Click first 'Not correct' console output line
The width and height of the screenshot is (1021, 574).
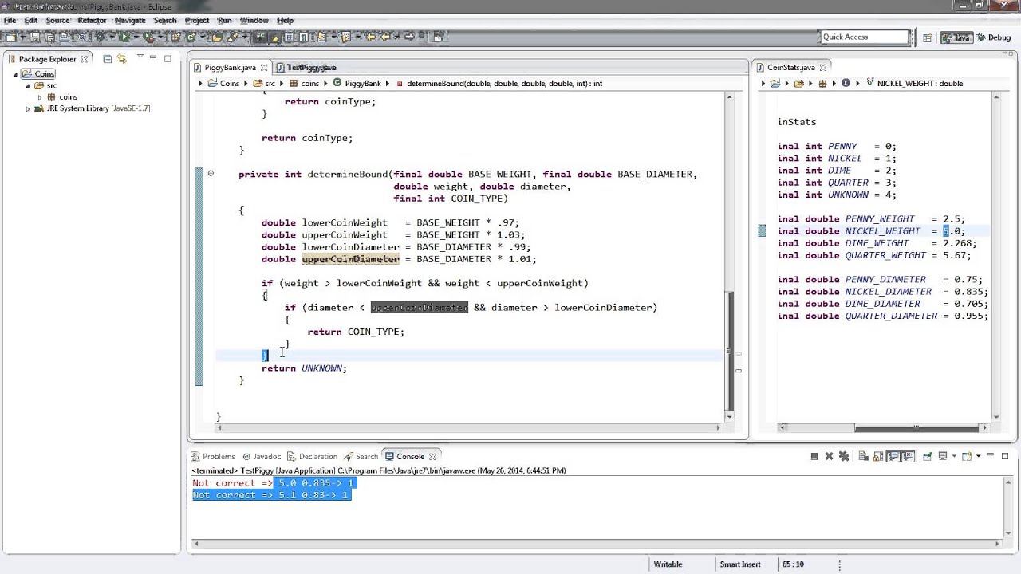(x=274, y=483)
